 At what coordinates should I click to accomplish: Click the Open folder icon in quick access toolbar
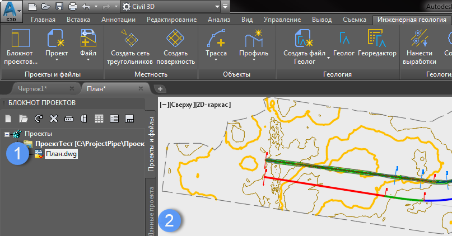tap(46, 6)
